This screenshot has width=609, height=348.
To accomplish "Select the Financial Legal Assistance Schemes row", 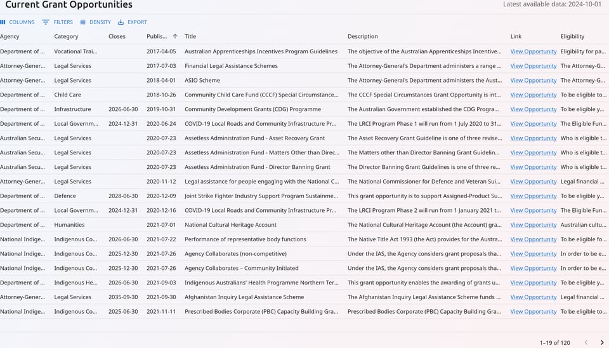I will point(231,66).
